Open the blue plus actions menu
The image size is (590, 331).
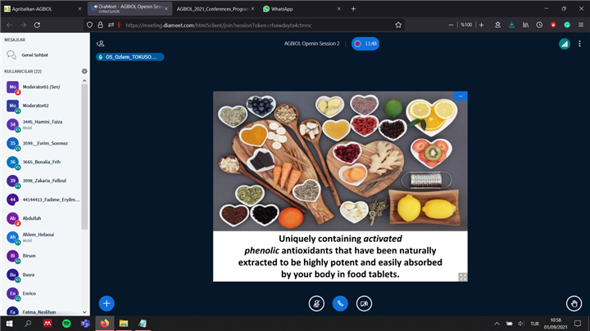click(x=107, y=303)
